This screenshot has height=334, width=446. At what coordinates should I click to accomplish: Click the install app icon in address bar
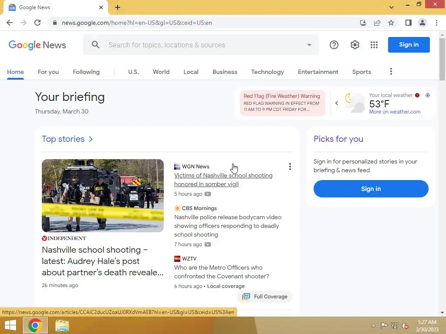coord(363,23)
